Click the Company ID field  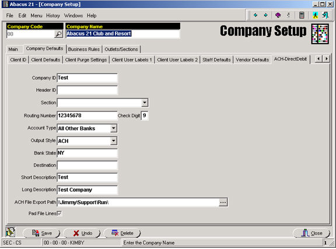[x=87, y=78]
